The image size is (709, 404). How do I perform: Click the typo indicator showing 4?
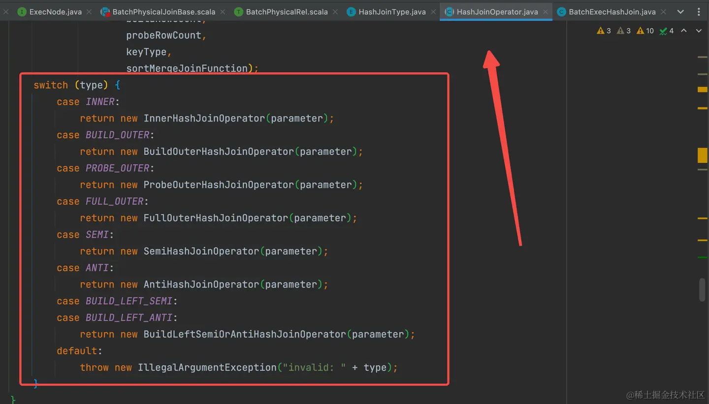coord(667,31)
